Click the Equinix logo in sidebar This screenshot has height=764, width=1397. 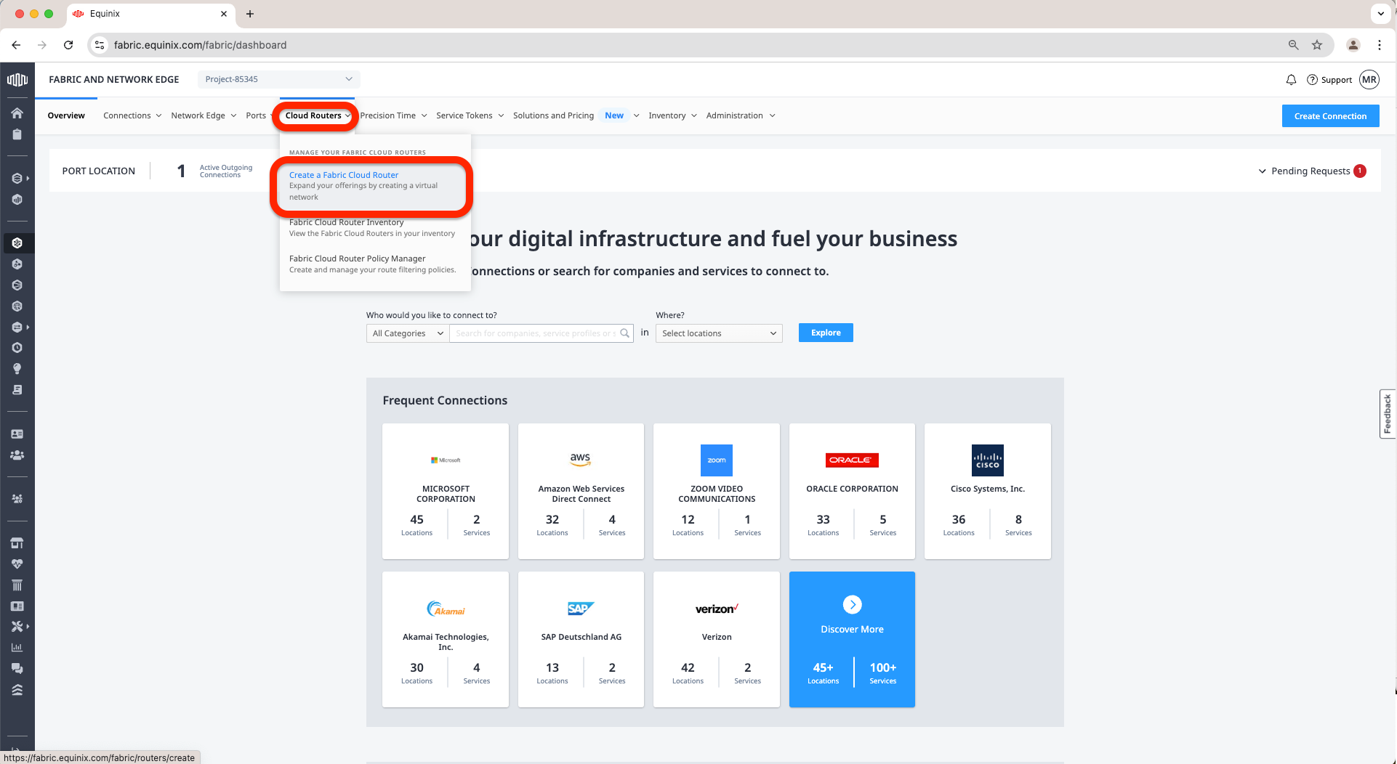[x=17, y=80]
